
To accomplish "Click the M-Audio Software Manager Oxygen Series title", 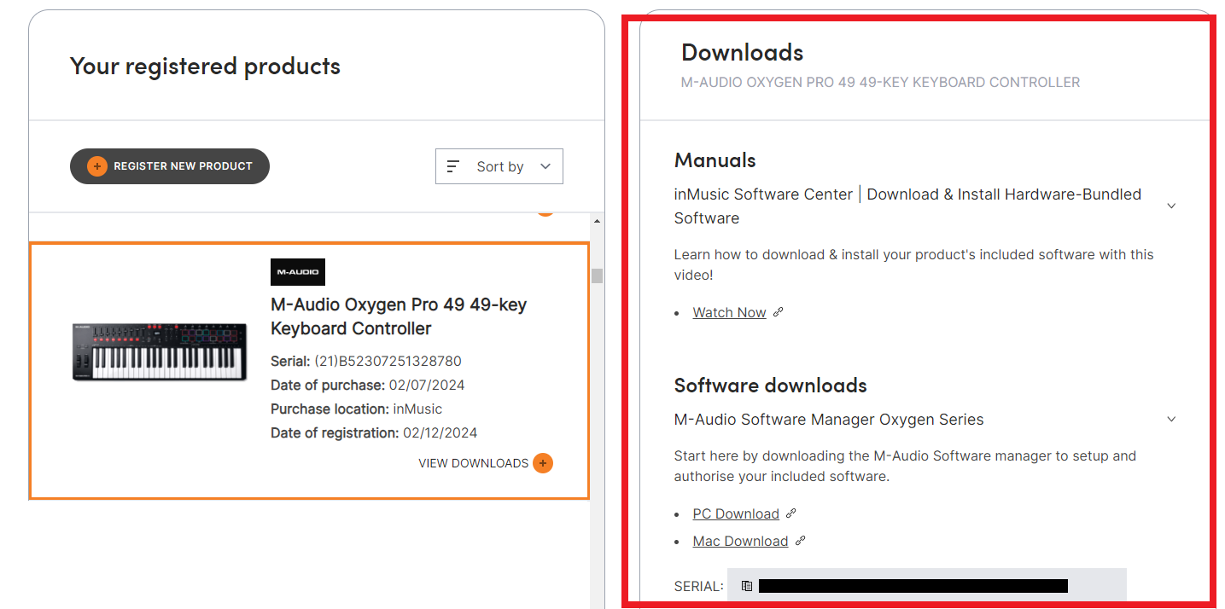I will [829, 420].
